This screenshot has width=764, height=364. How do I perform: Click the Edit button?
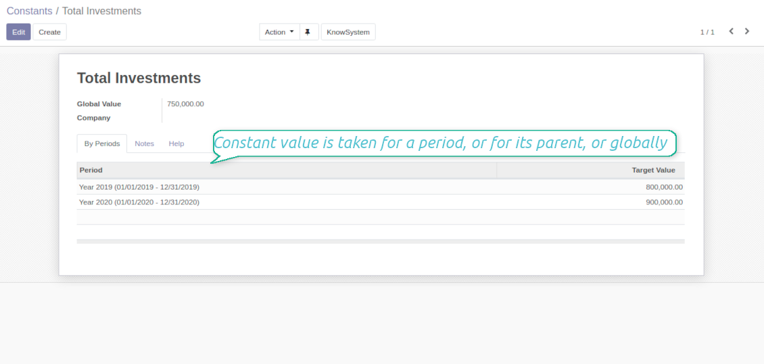[18, 32]
